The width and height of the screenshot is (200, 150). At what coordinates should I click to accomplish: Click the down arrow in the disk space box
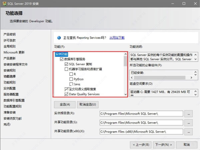(196, 95)
